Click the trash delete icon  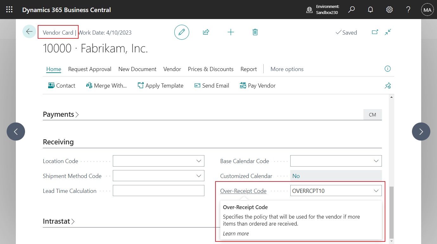[255, 32]
